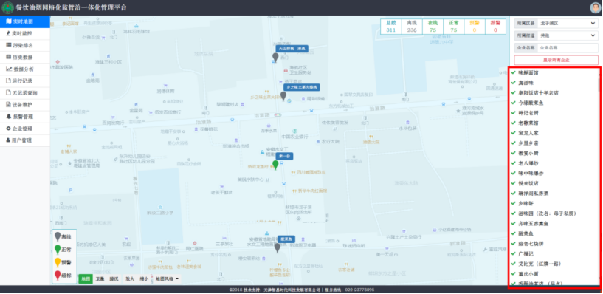Click the 显示所有企业 button
The width and height of the screenshot is (603, 294).
coord(556,60)
